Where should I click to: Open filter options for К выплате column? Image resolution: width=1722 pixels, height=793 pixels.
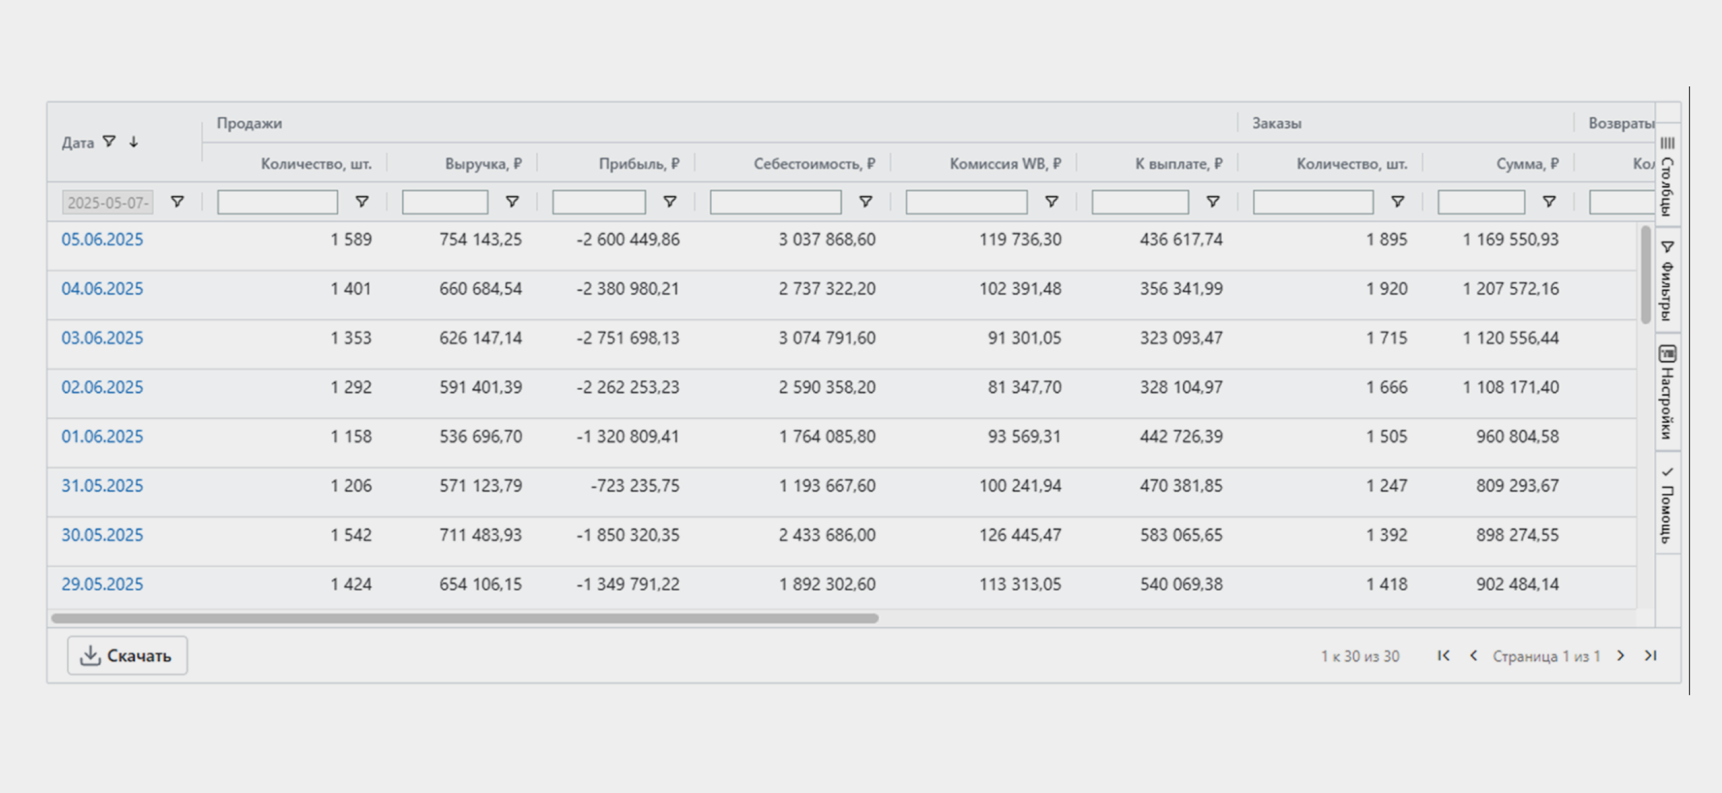click(x=1213, y=201)
